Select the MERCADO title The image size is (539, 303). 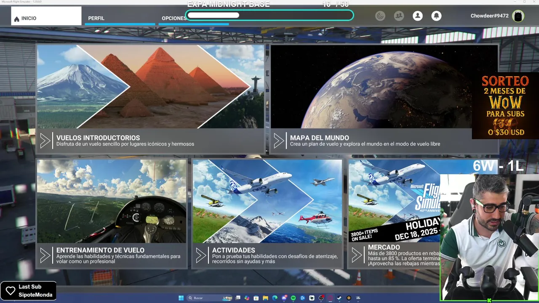pyautogui.click(x=384, y=247)
